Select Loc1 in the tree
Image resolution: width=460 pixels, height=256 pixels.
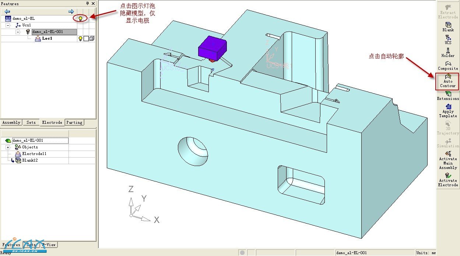point(47,38)
